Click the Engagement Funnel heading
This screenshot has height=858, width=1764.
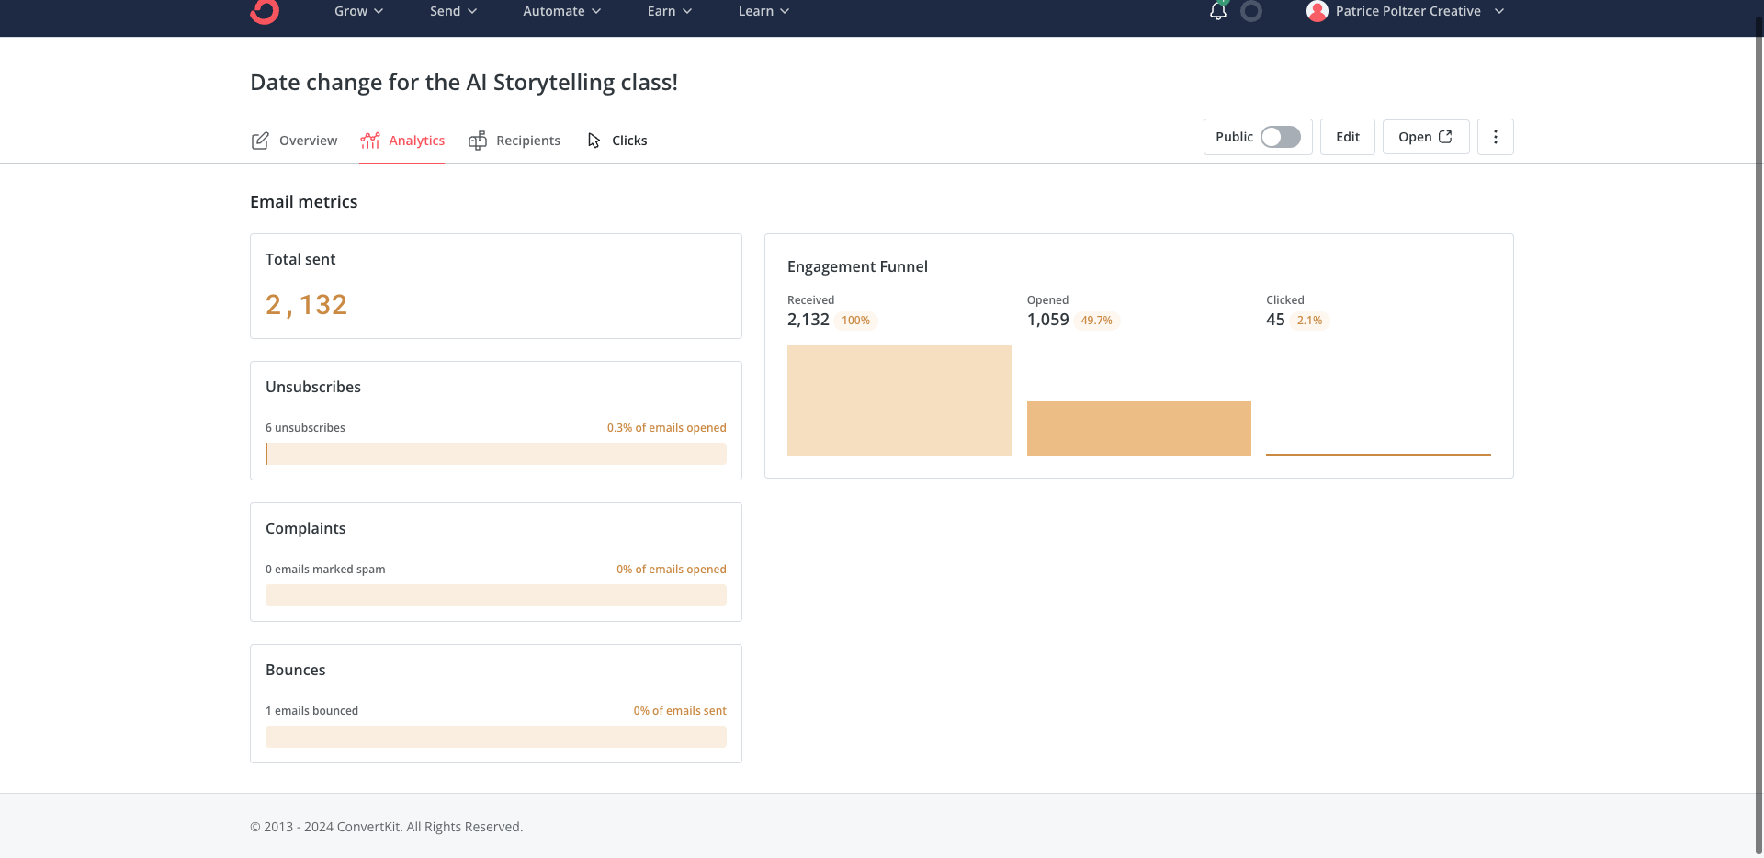(857, 266)
